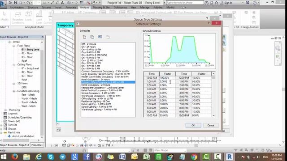Click the help question mark in Schedule Settings
Image resolution: width=287 pixels, height=161 pixels.
coord(209,23)
